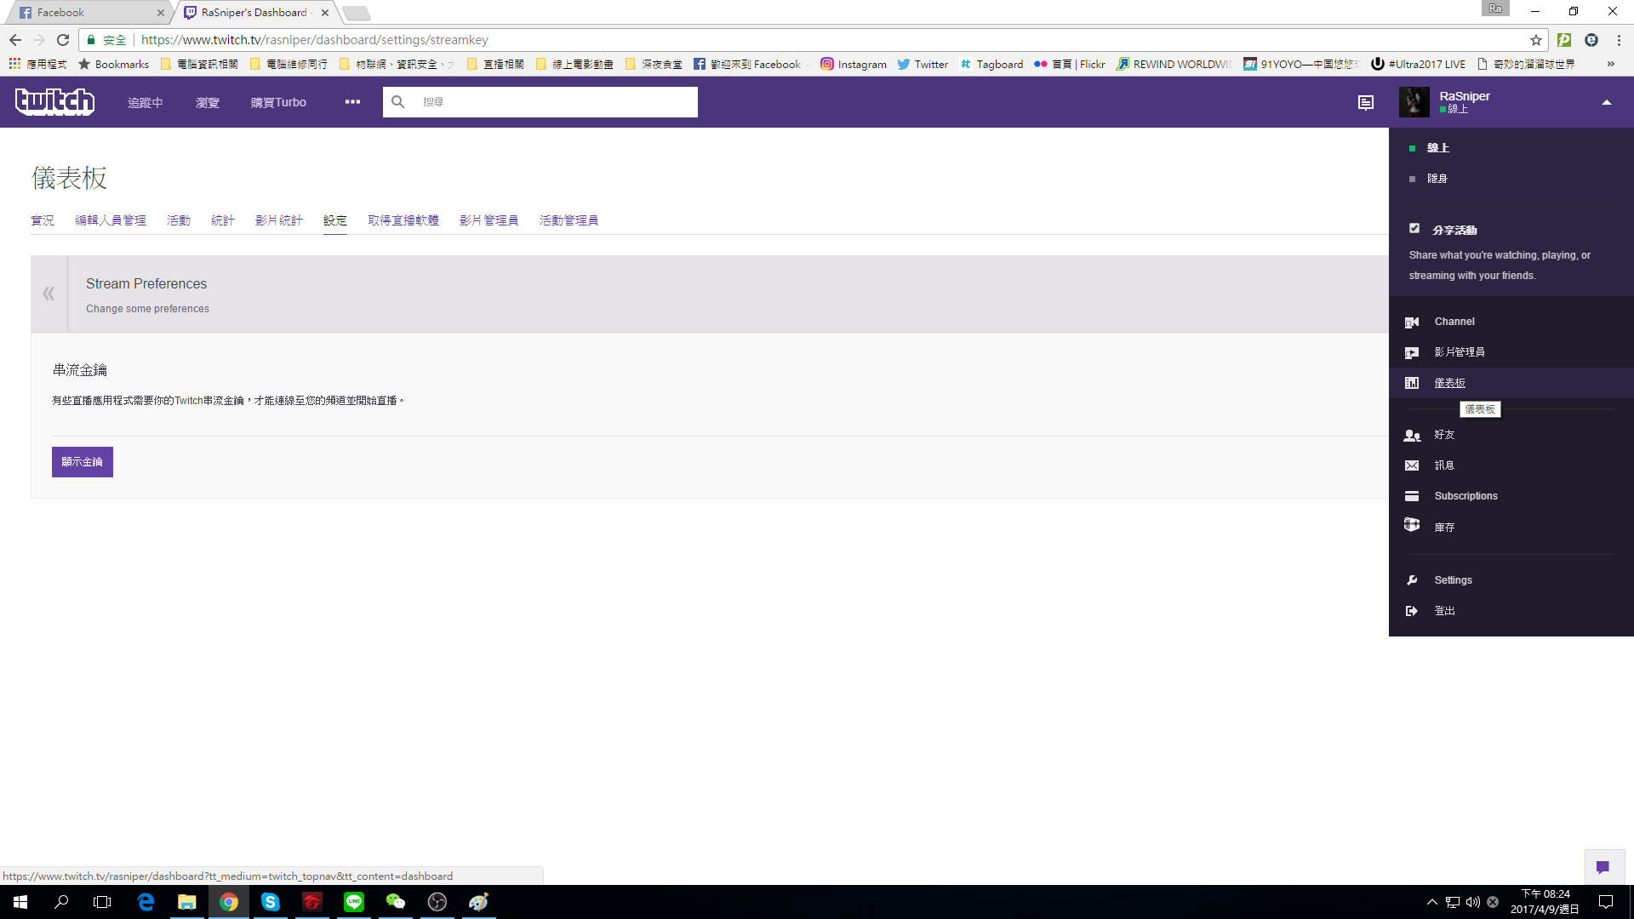The width and height of the screenshot is (1634, 919).
Task: Click the Twitch search input field
Action: pos(553,102)
